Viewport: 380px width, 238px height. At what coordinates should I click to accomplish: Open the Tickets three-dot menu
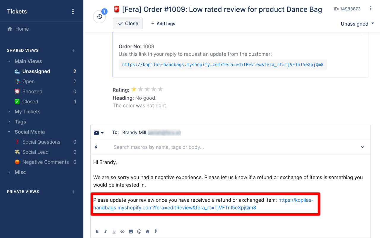73,11
